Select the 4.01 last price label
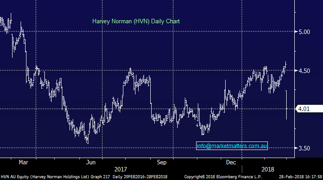This screenshot has height=180, width=323. click(309, 109)
